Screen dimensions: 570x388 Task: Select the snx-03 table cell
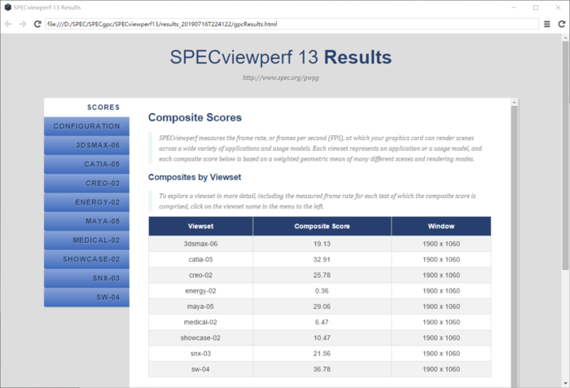point(200,354)
